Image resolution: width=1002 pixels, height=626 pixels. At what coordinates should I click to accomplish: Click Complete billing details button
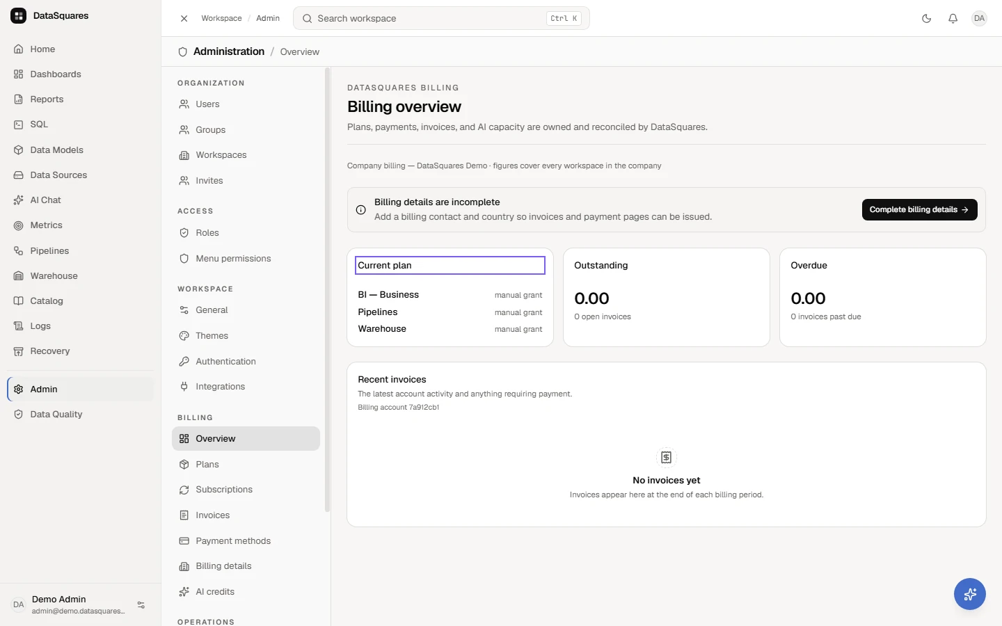point(919,210)
